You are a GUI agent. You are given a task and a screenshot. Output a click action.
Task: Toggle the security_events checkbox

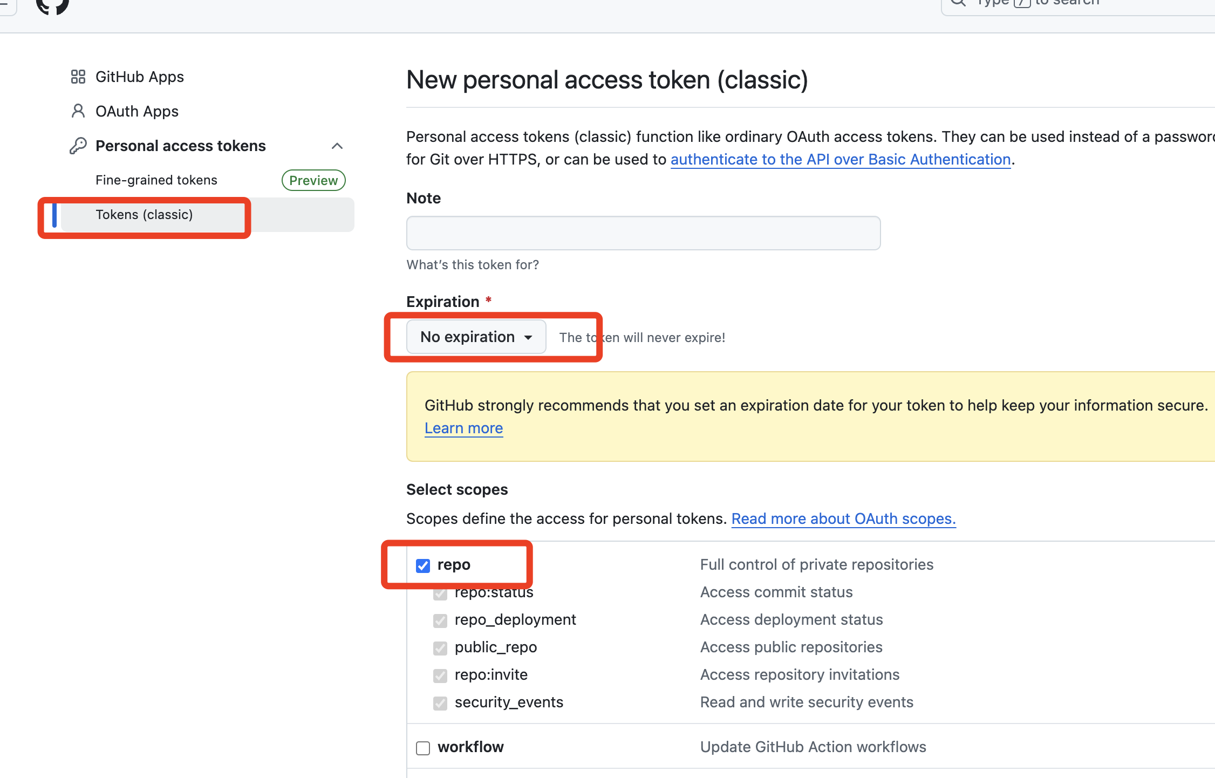[440, 703]
